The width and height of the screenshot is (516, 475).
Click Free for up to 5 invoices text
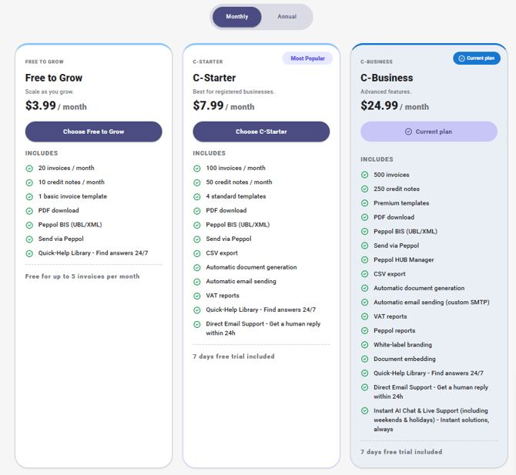[82, 276]
